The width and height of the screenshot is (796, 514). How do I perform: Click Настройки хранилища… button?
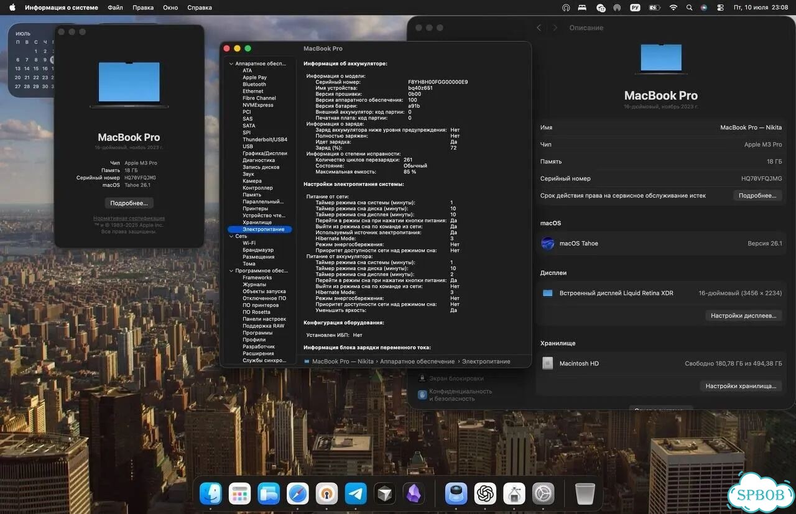coord(741,386)
